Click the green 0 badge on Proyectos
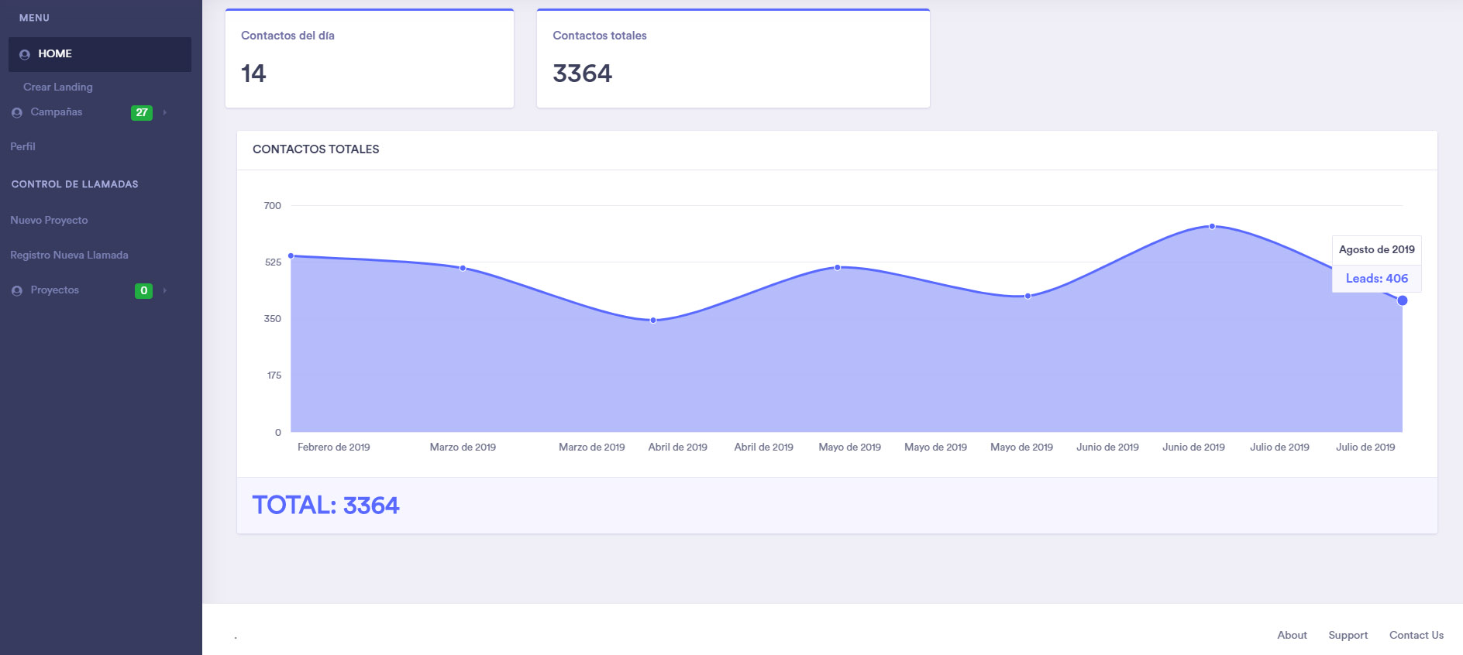1463x655 pixels. coord(143,291)
